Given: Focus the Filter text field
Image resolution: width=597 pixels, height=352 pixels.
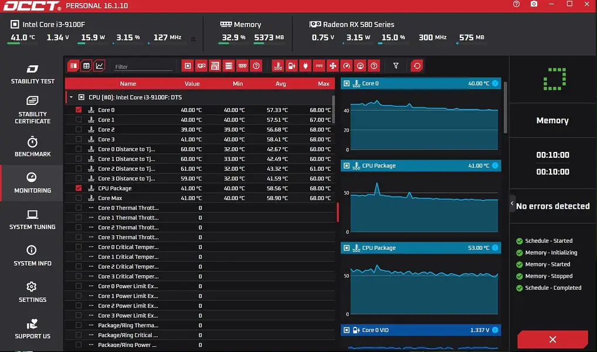Looking at the screenshot, I should (143, 67).
